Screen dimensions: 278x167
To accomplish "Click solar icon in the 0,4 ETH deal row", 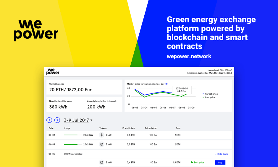I will (x=102, y=162).
